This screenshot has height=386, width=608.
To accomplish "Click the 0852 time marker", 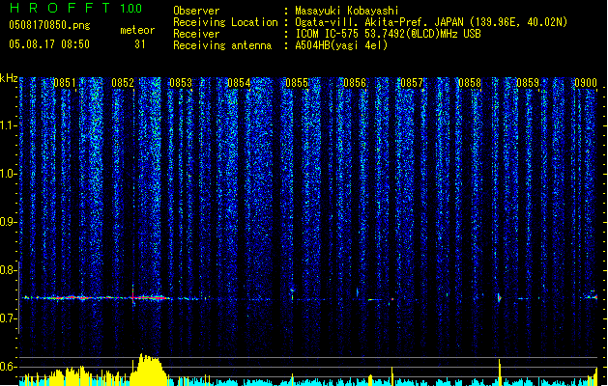I will click(123, 83).
